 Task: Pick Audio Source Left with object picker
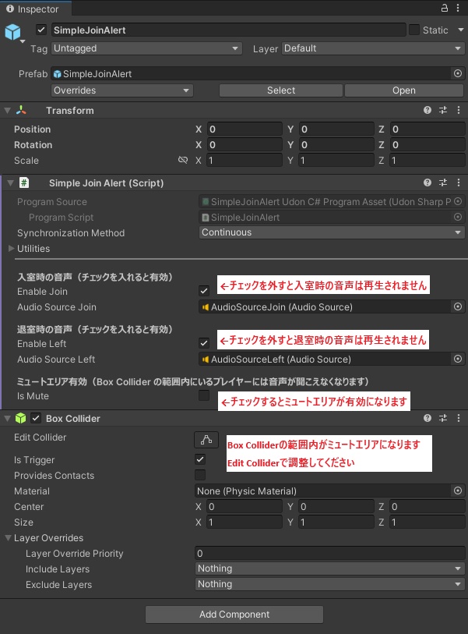pos(458,359)
